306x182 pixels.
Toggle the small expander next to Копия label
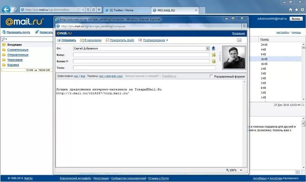[67, 61]
